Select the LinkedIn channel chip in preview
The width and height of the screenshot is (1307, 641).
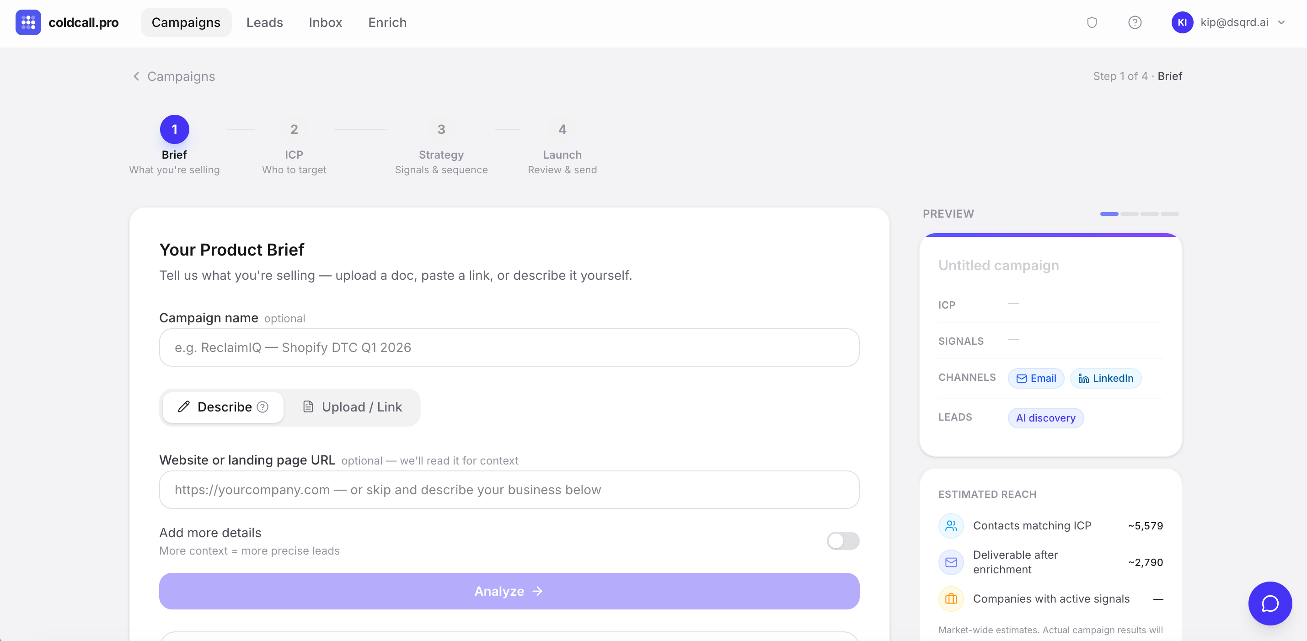(x=1106, y=378)
